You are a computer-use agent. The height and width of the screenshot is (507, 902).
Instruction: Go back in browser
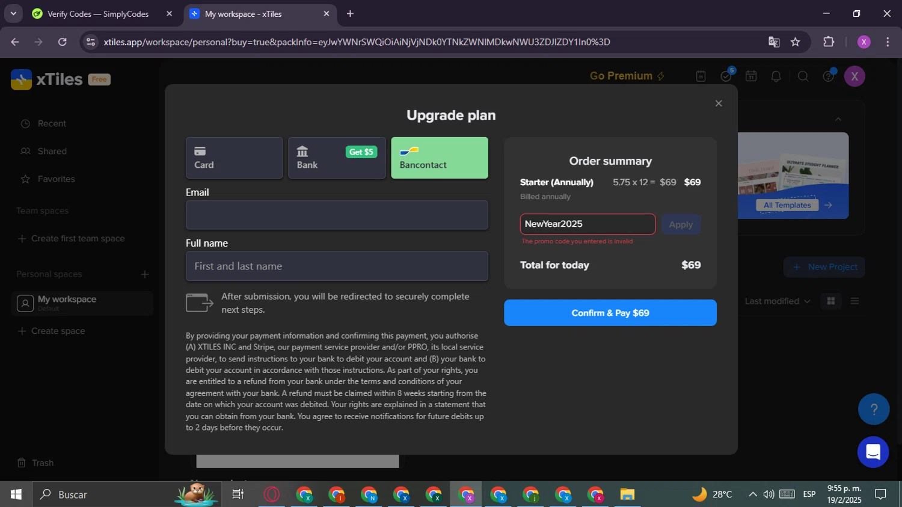(15, 41)
